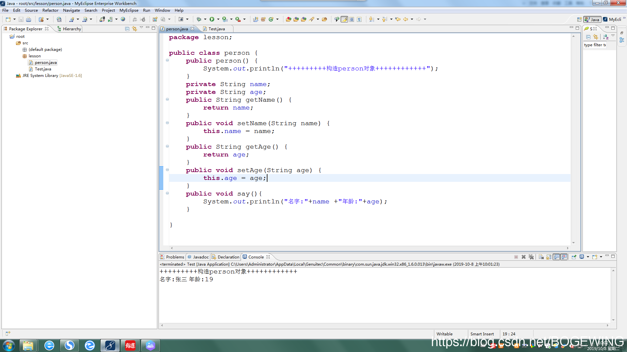Pin the Console view
This screenshot has height=352, width=627.
[x=574, y=257]
